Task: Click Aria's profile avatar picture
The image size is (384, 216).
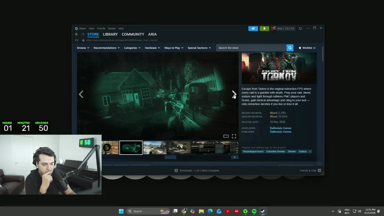Action: [x=273, y=28]
